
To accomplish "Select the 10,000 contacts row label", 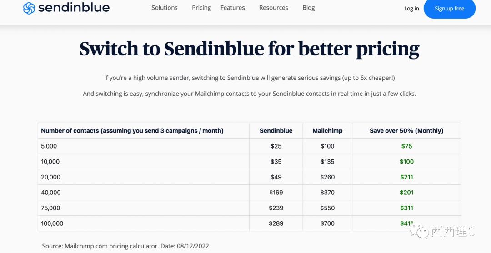I will pyautogui.click(x=50, y=162).
